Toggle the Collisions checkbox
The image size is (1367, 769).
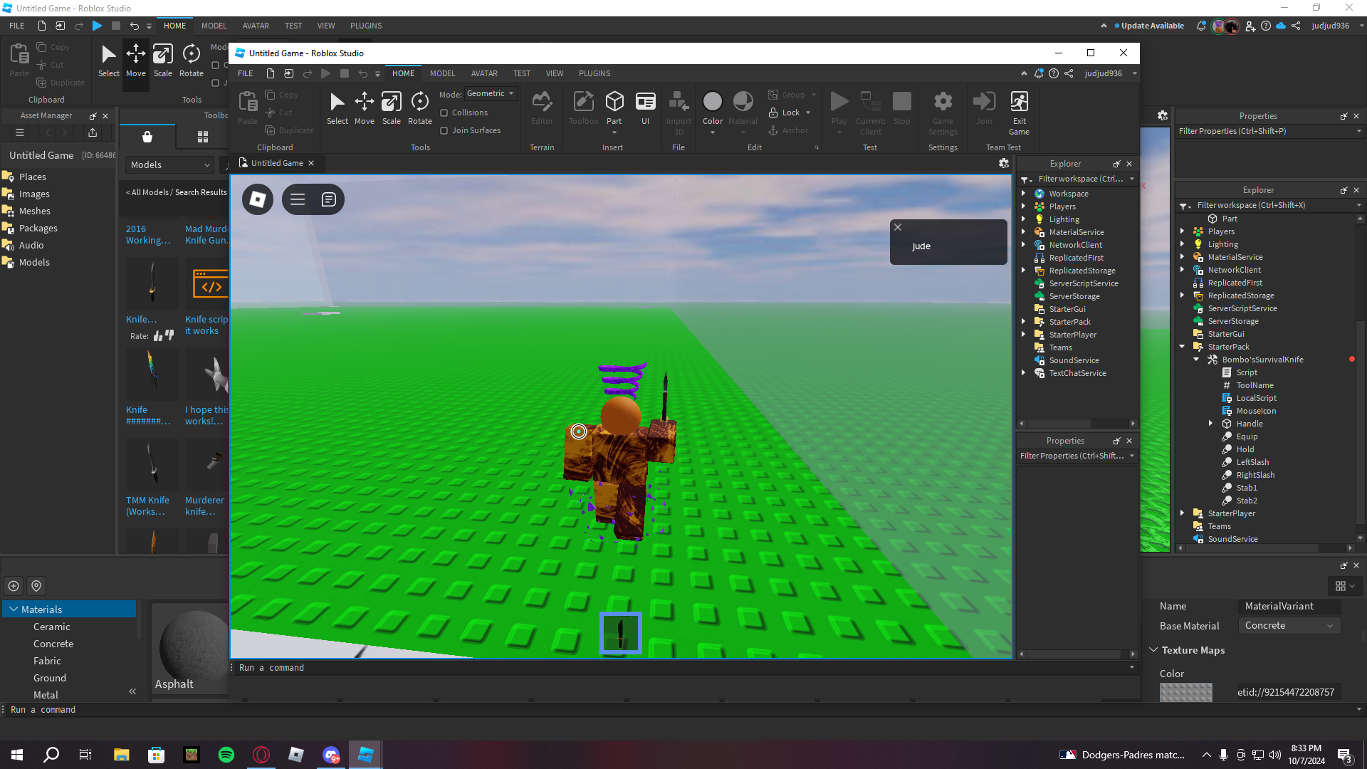click(x=444, y=113)
